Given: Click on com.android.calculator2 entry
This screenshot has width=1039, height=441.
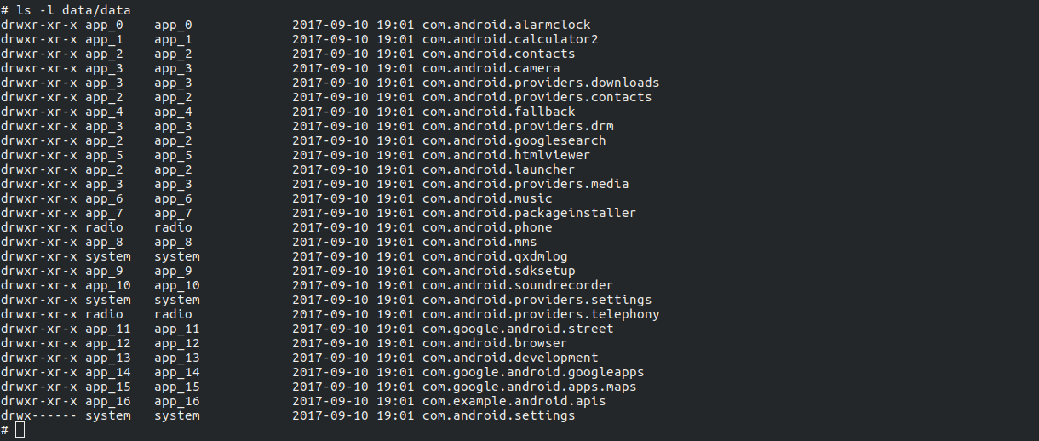Looking at the screenshot, I should pyautogui.click(x=510, y=39).
